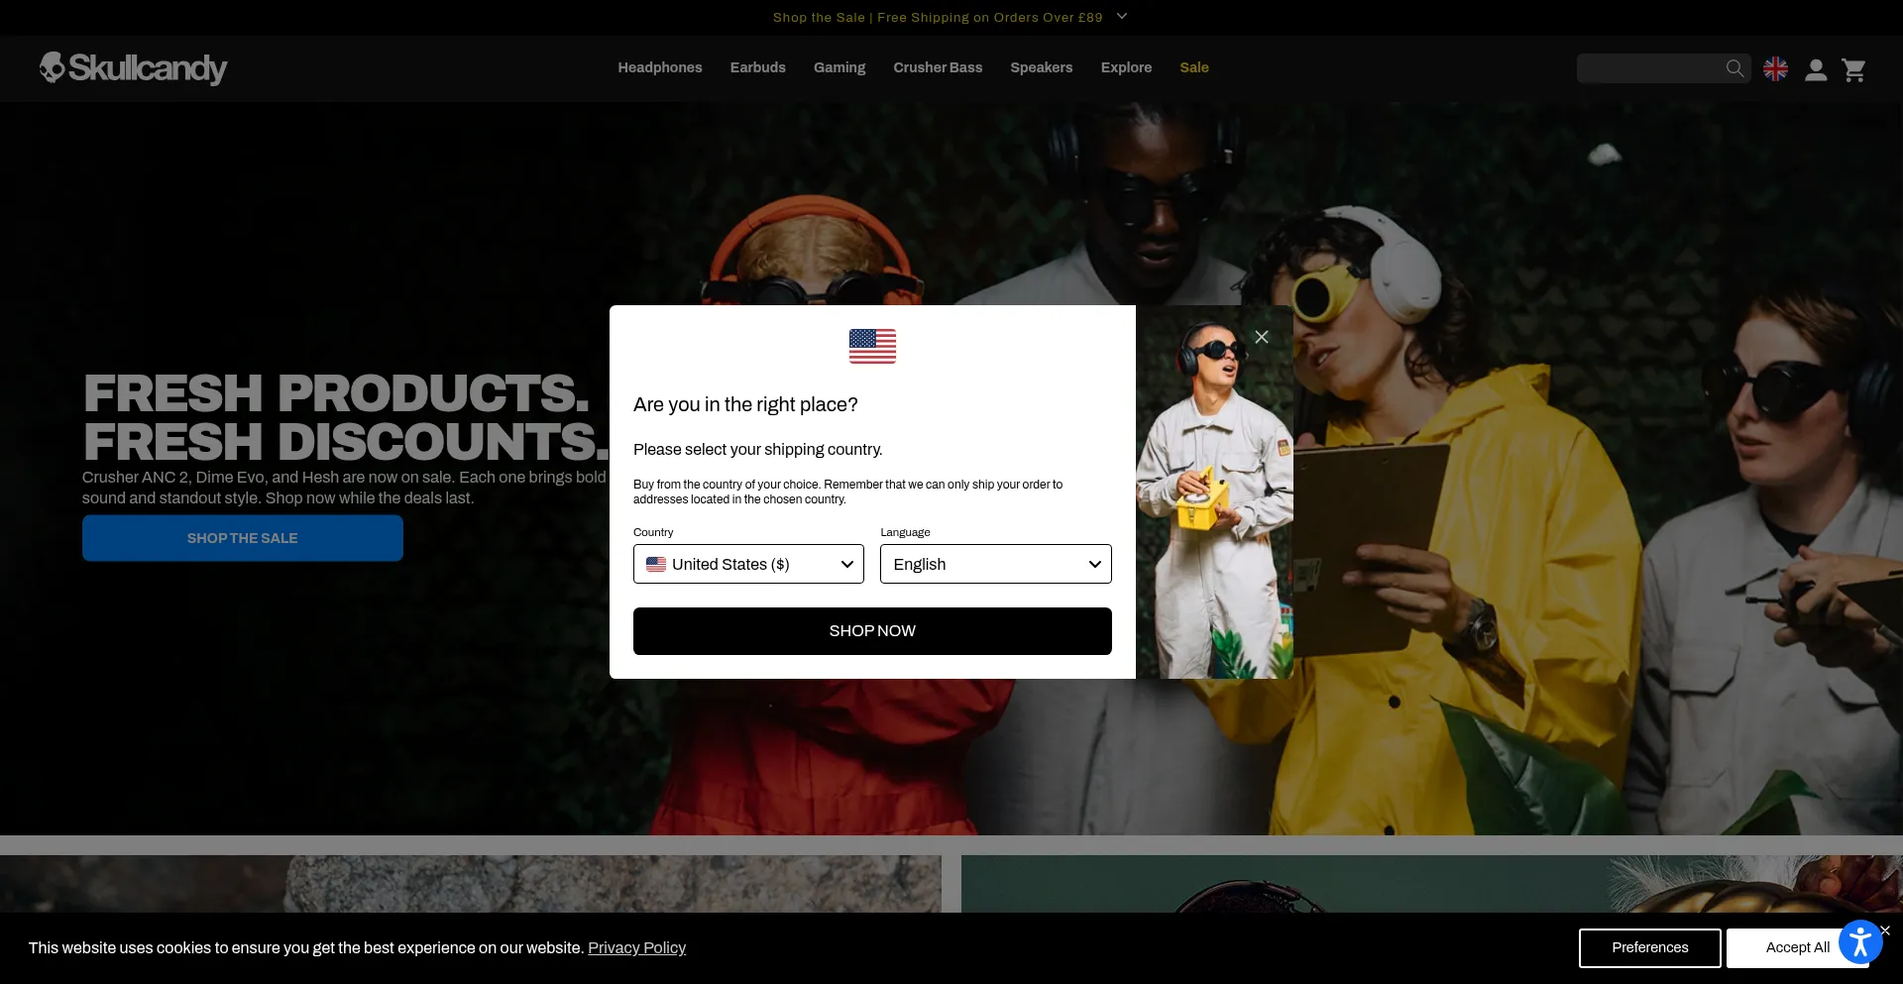Open the accessibility widget icon
This screenshot has width=1903, height=984.
point(1860,941)
